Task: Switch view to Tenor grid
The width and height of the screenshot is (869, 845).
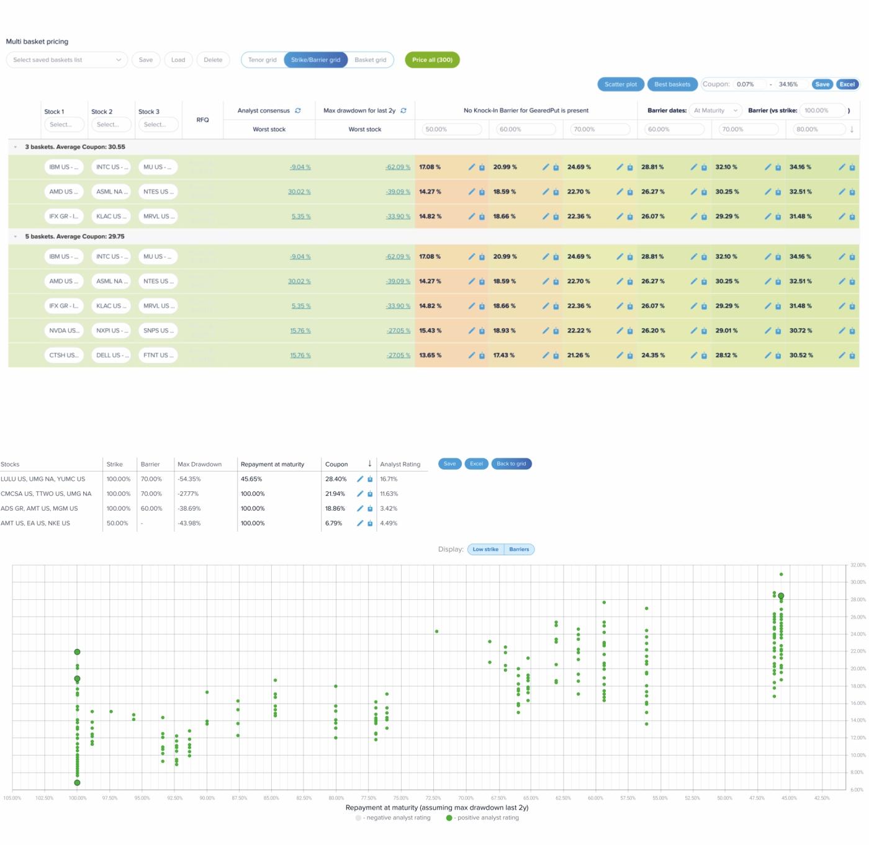Action: [x=263, y=60]
